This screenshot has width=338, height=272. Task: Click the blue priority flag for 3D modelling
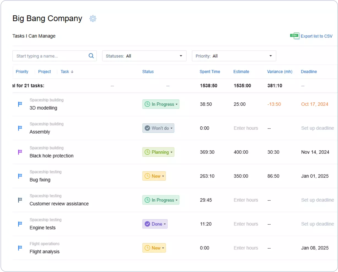point(20,104)
